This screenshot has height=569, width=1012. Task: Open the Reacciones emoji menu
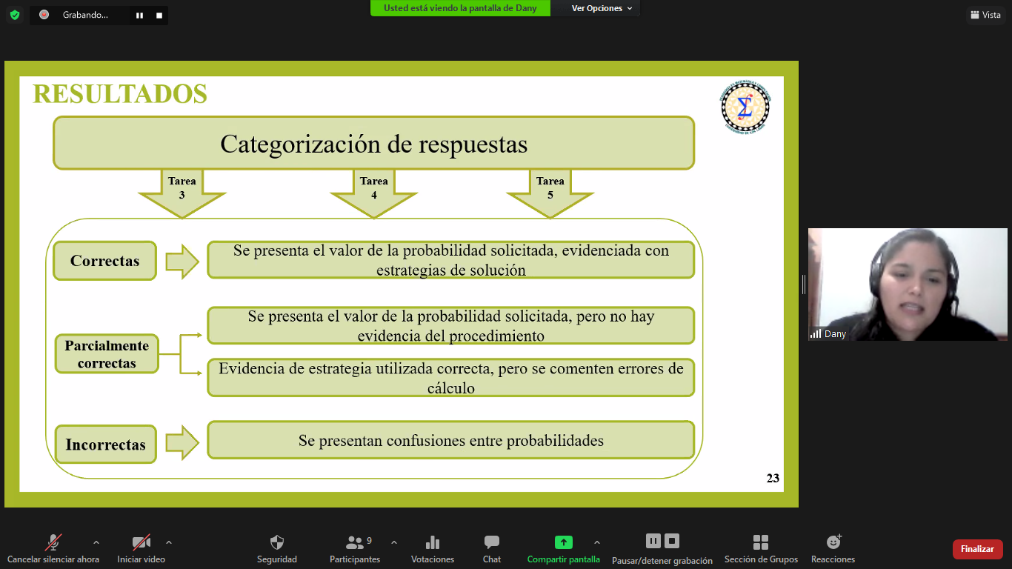(x=833, y=543)
